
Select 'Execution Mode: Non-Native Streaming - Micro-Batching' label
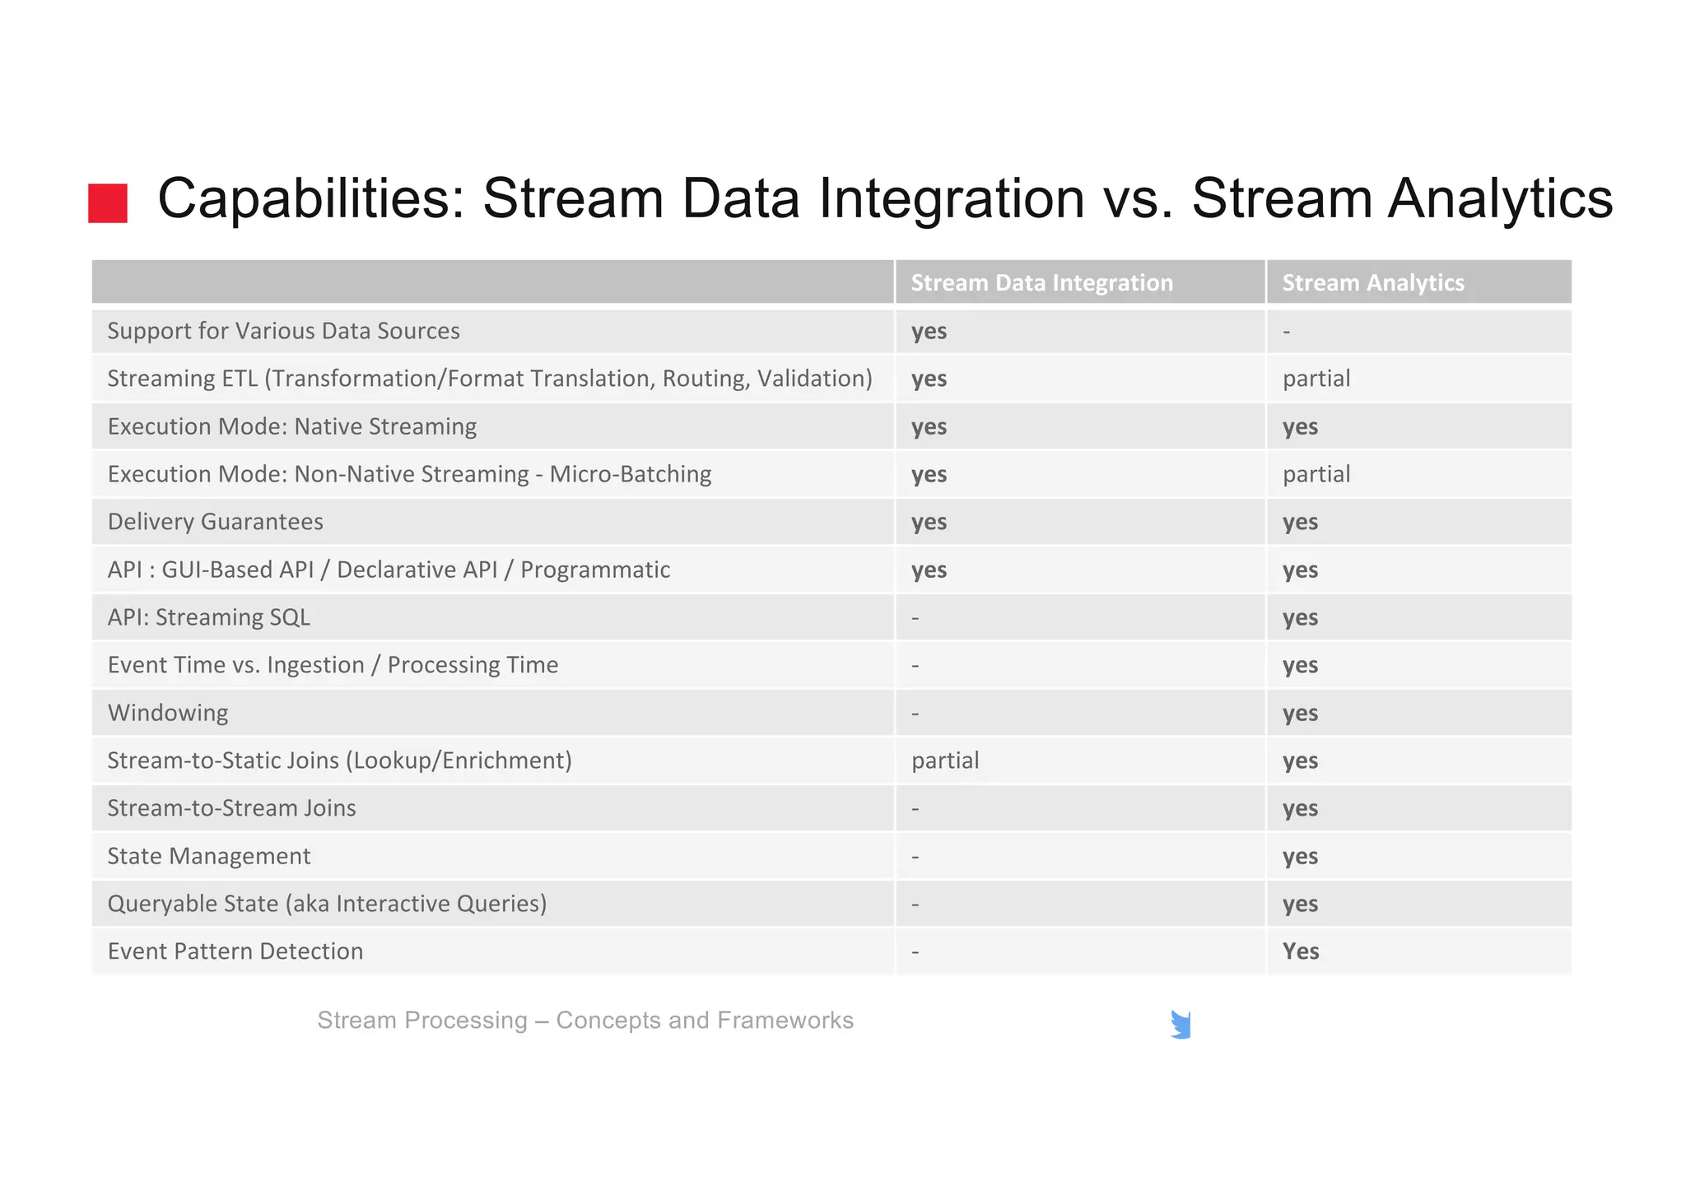409,474
